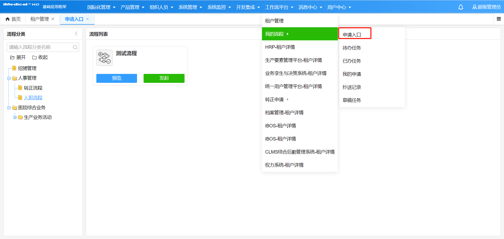Go to 首页 home tab
The image size is (504, 239).
click(13, 19)
